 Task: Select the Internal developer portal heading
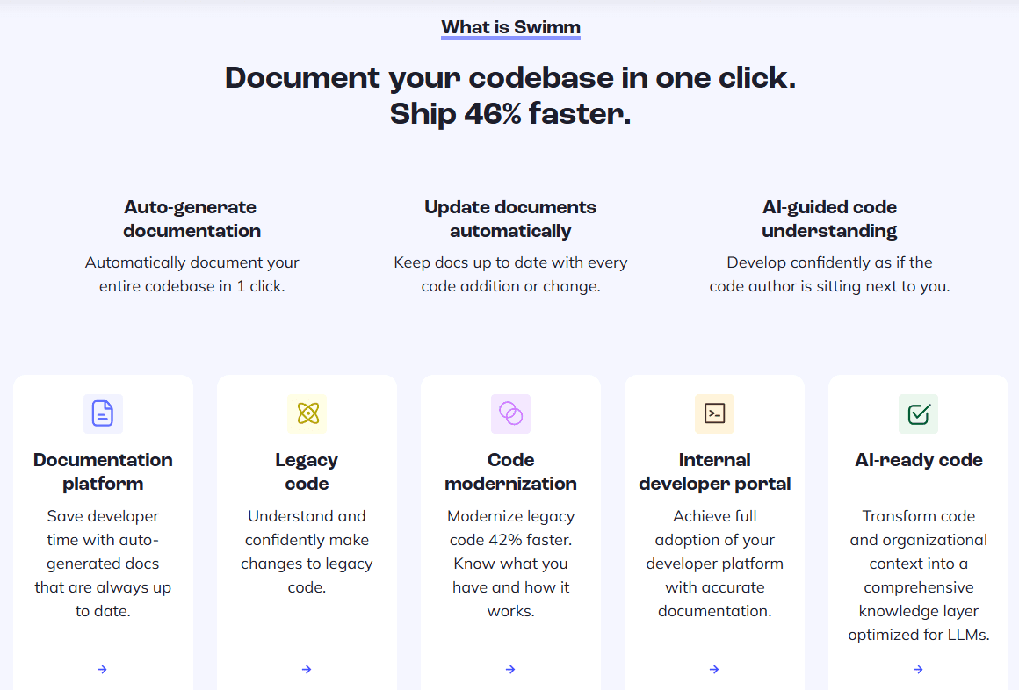[x=714, y=471]
